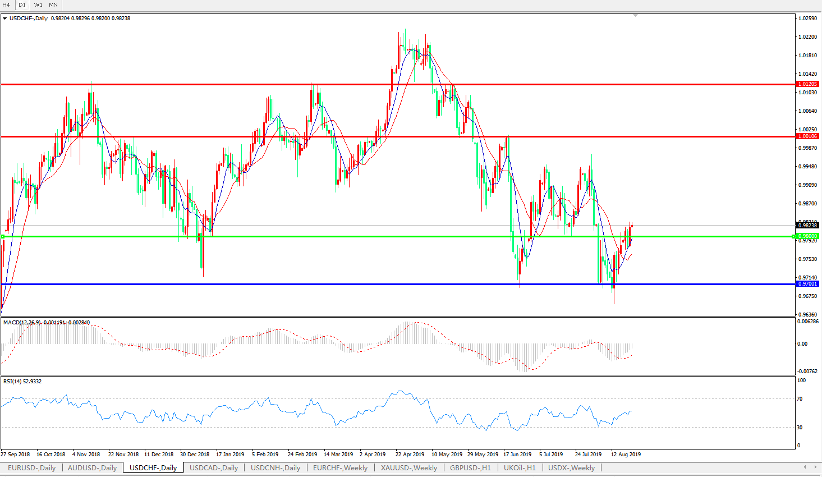Select the MN monthly timeframe button
Image resolution: width=822 pixels, height=477 pixels.
pos(53,4)
